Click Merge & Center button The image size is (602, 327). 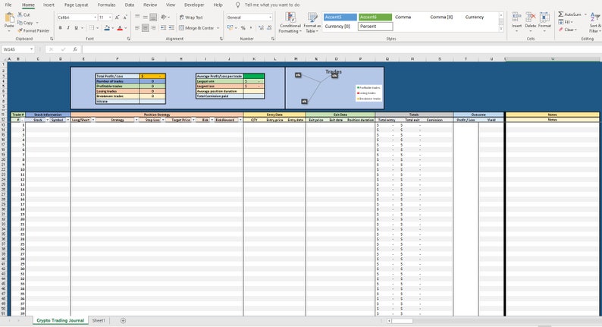[196, 28]
